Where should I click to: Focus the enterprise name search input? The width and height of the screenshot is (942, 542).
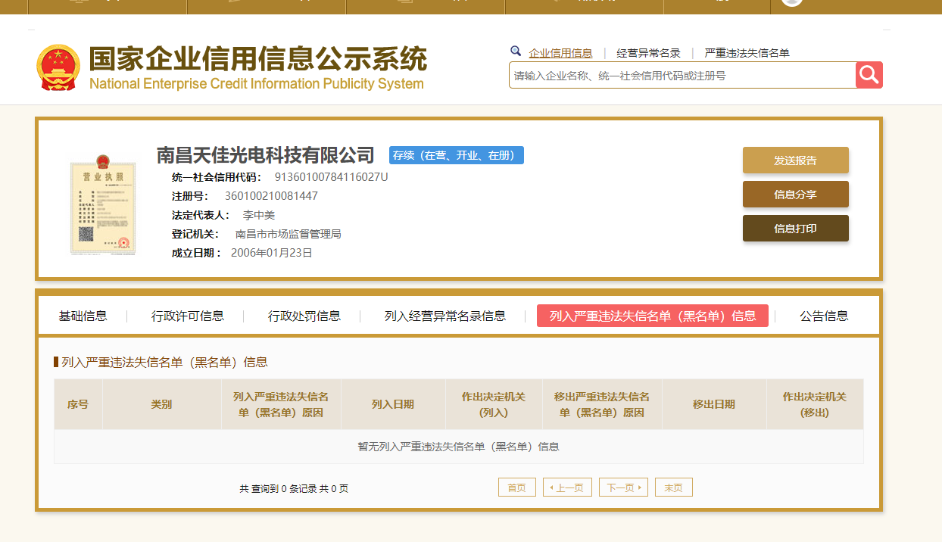tap(682, 75)
